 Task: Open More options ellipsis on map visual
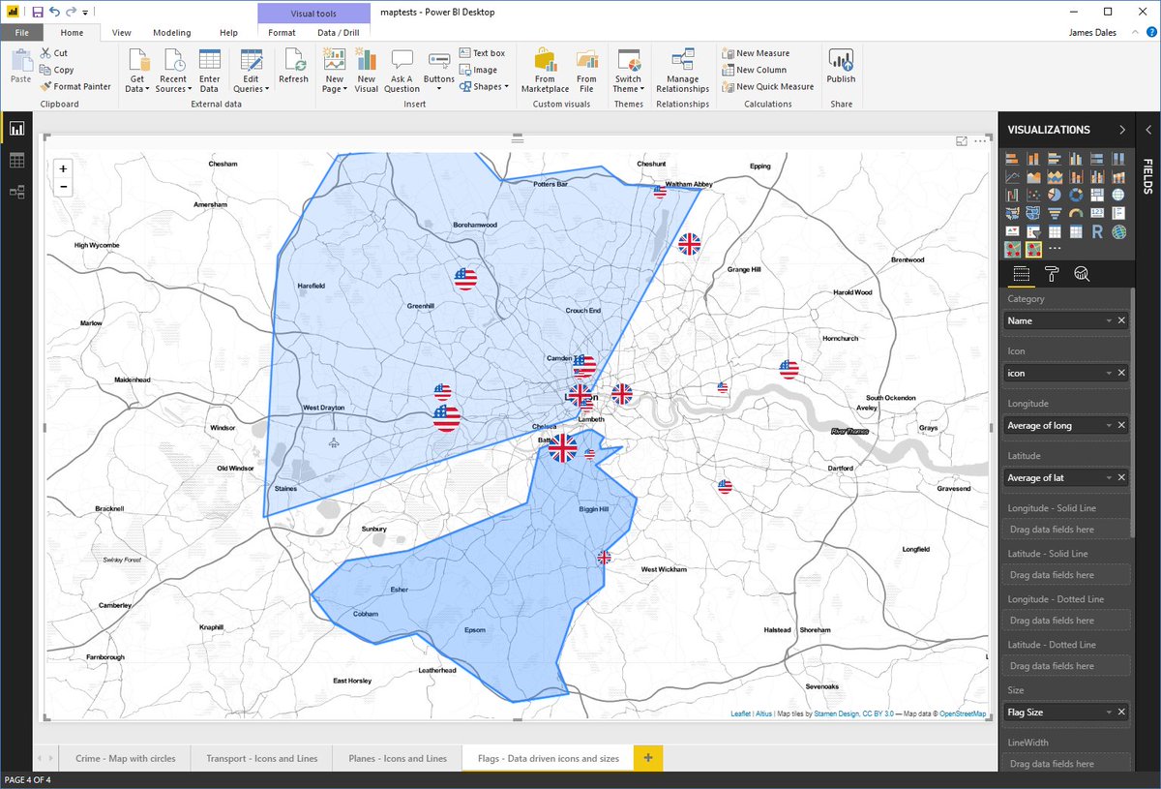pos(980,141)
